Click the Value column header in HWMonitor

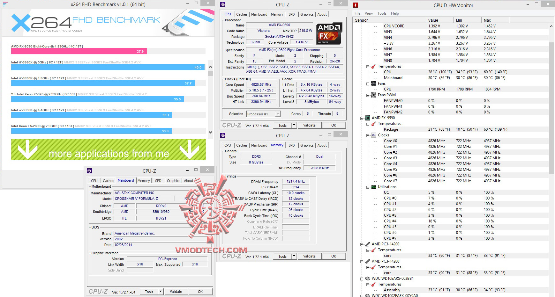(x=440, y=20)
